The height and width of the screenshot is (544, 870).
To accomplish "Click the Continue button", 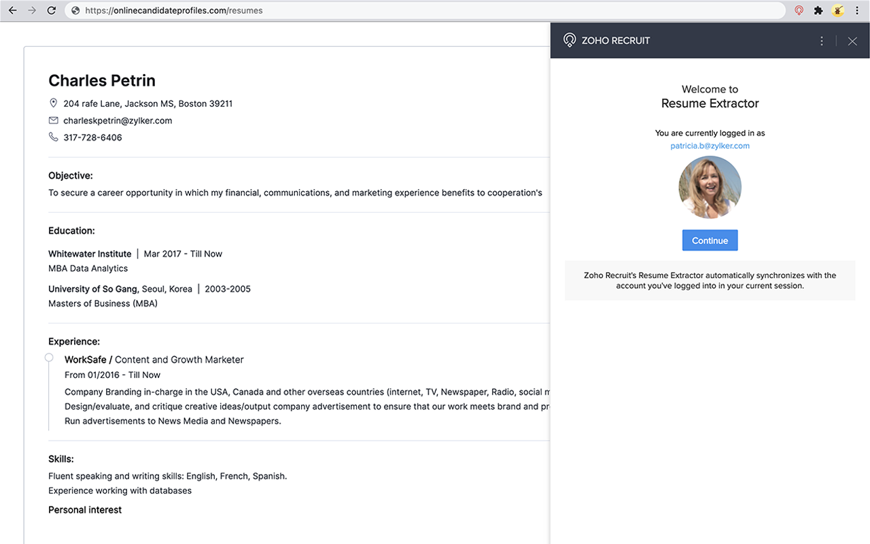I will (x=710, y=240).
